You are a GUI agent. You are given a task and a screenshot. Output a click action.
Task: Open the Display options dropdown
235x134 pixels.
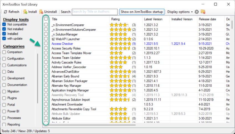180,12
